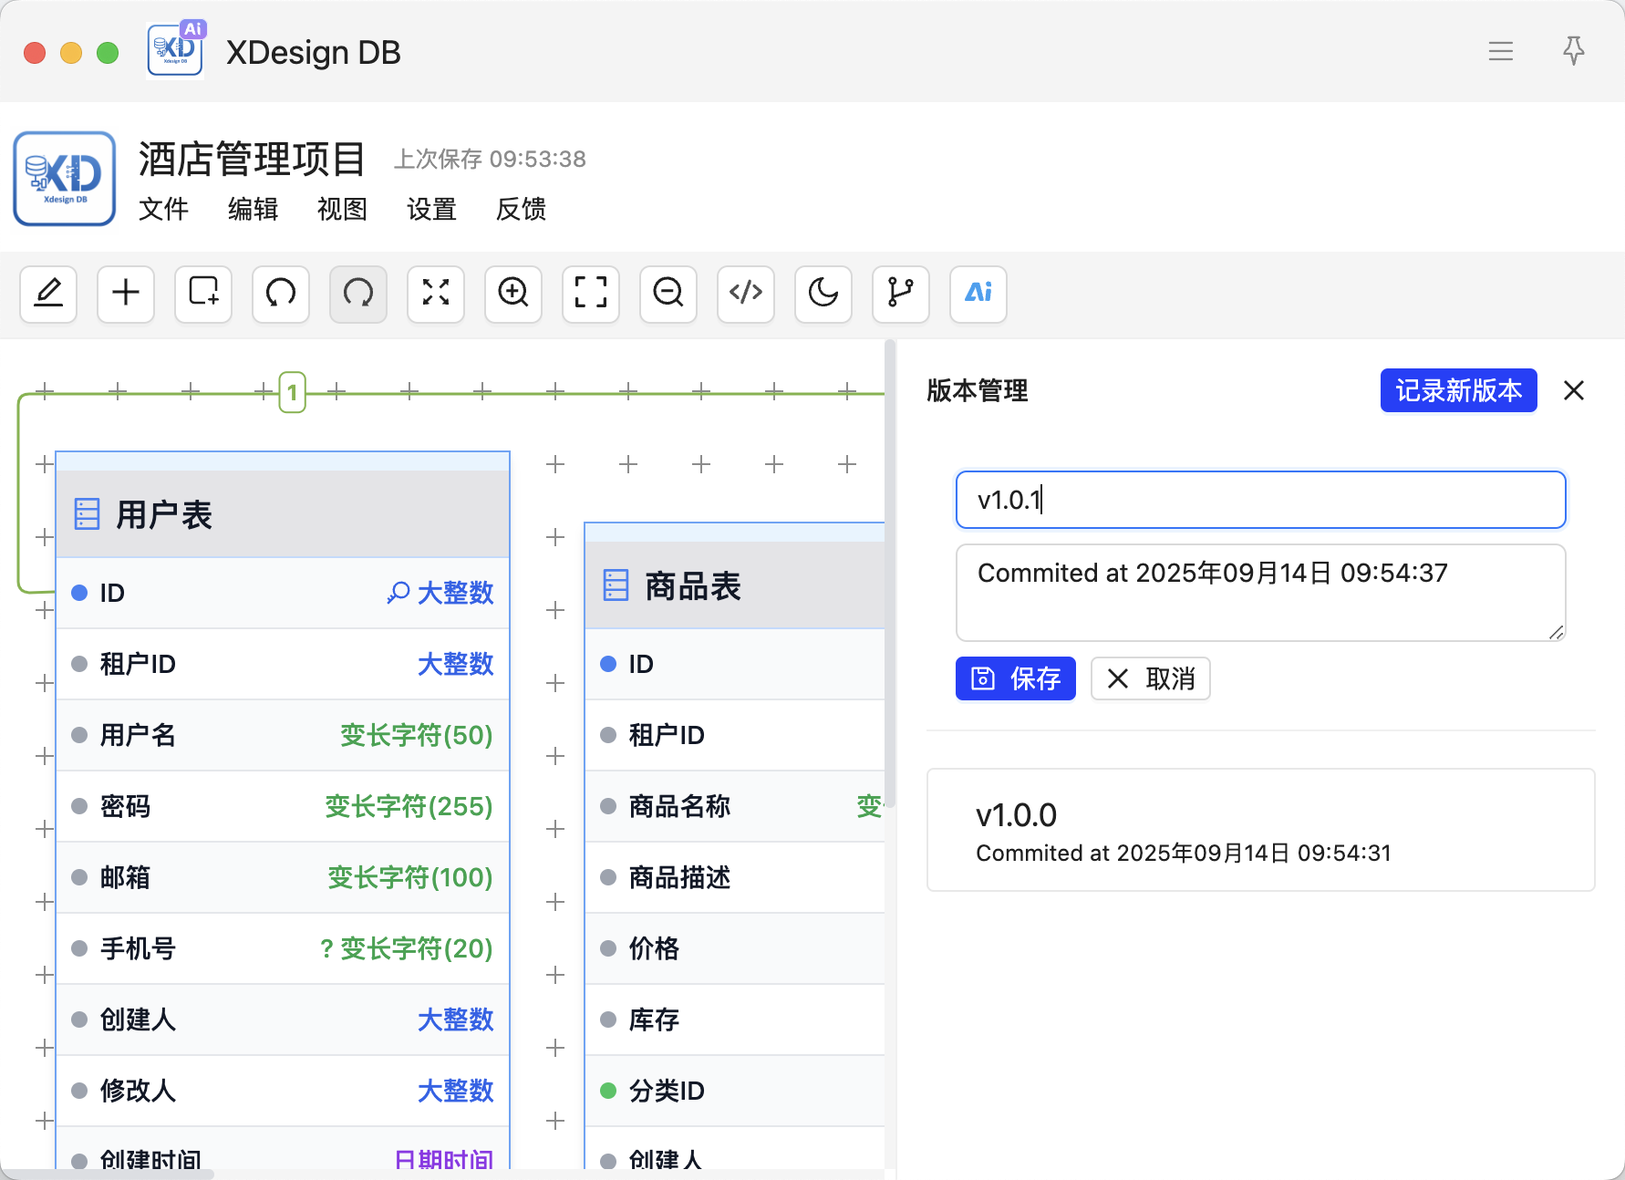Select the 分类ID field row
The height and width of the screenshot is (1180, 1625).
[735, 1091]
